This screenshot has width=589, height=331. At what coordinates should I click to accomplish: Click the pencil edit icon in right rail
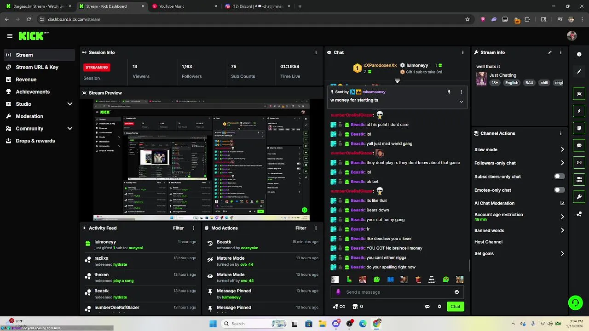[579, 72]
